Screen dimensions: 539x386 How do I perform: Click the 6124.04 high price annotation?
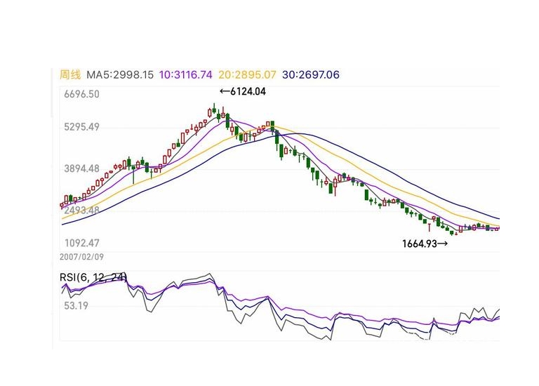click(x=243, y=91)
